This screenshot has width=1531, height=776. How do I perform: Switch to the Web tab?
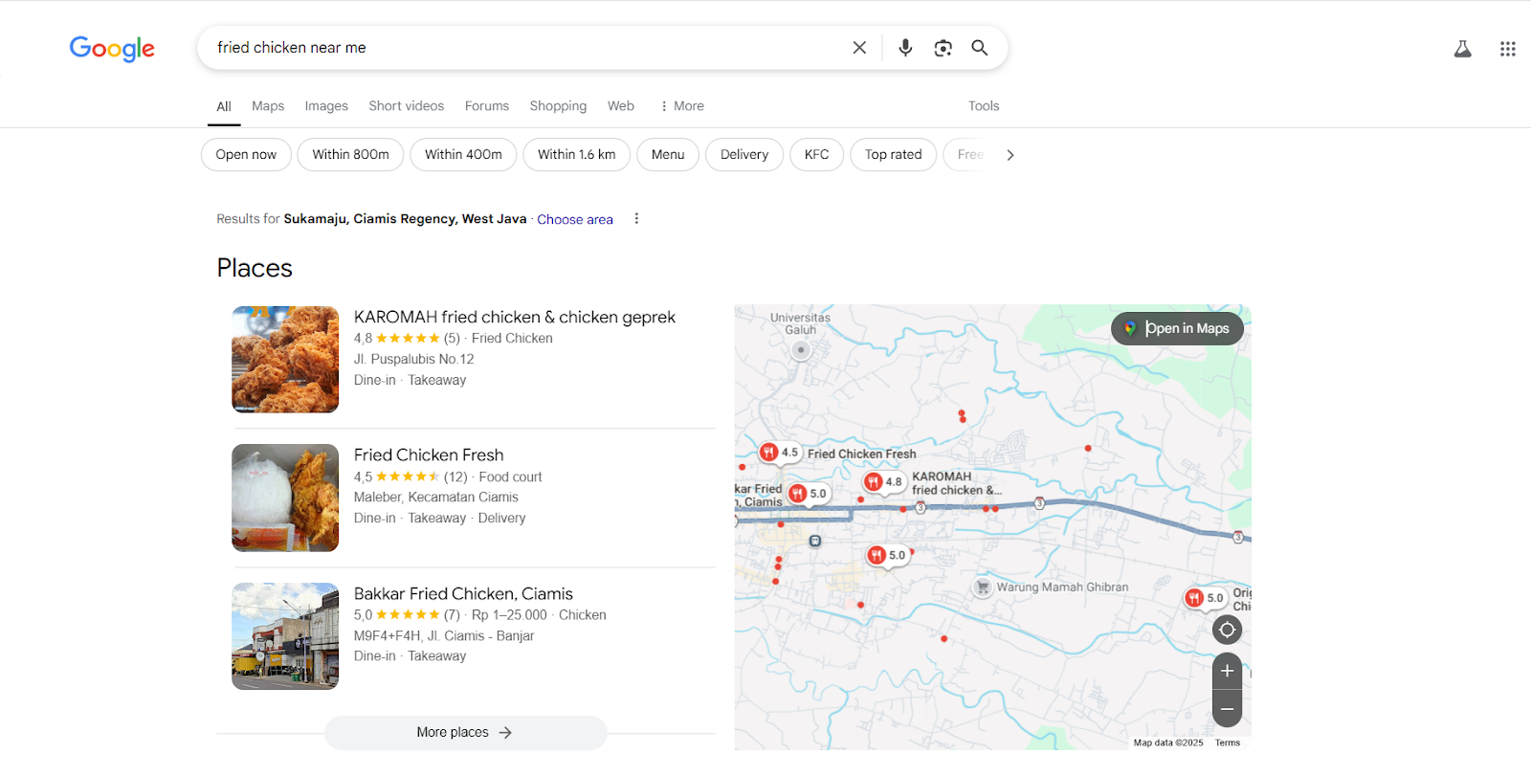[621, 106]
